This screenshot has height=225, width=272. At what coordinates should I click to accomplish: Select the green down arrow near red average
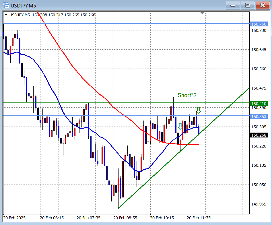tap(180, 126)
